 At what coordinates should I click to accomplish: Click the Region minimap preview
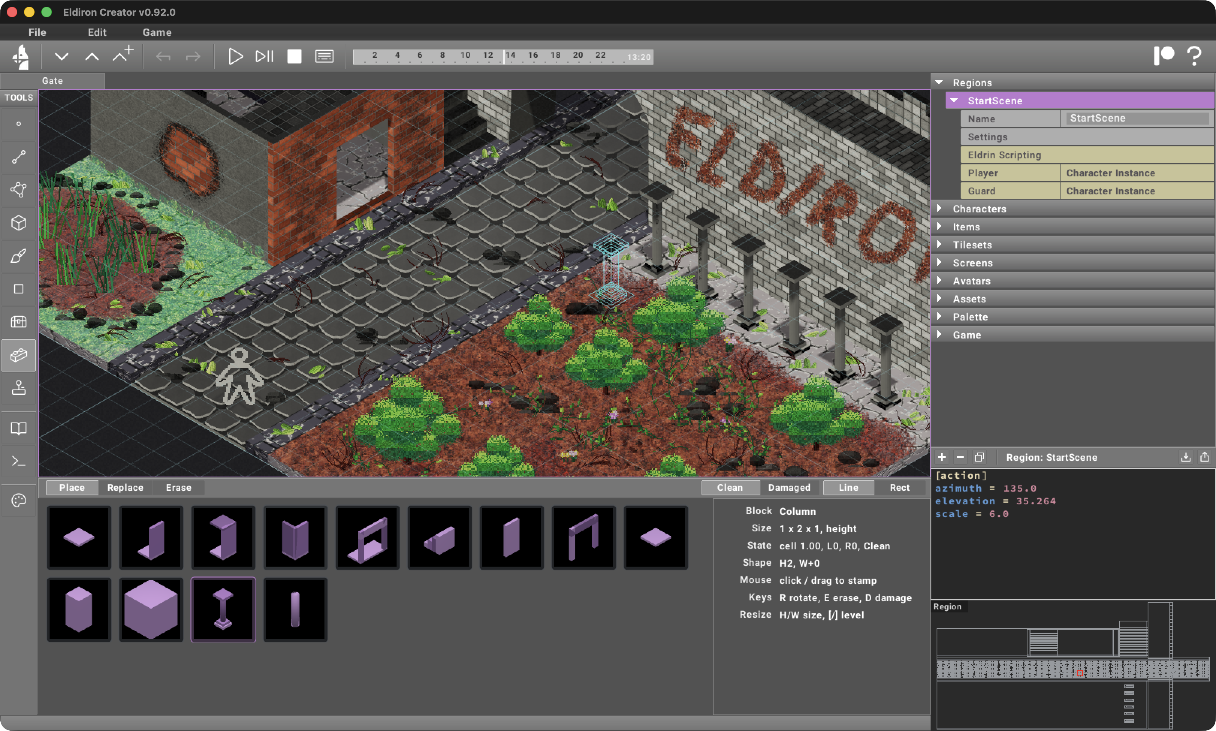click(1073, 665)
